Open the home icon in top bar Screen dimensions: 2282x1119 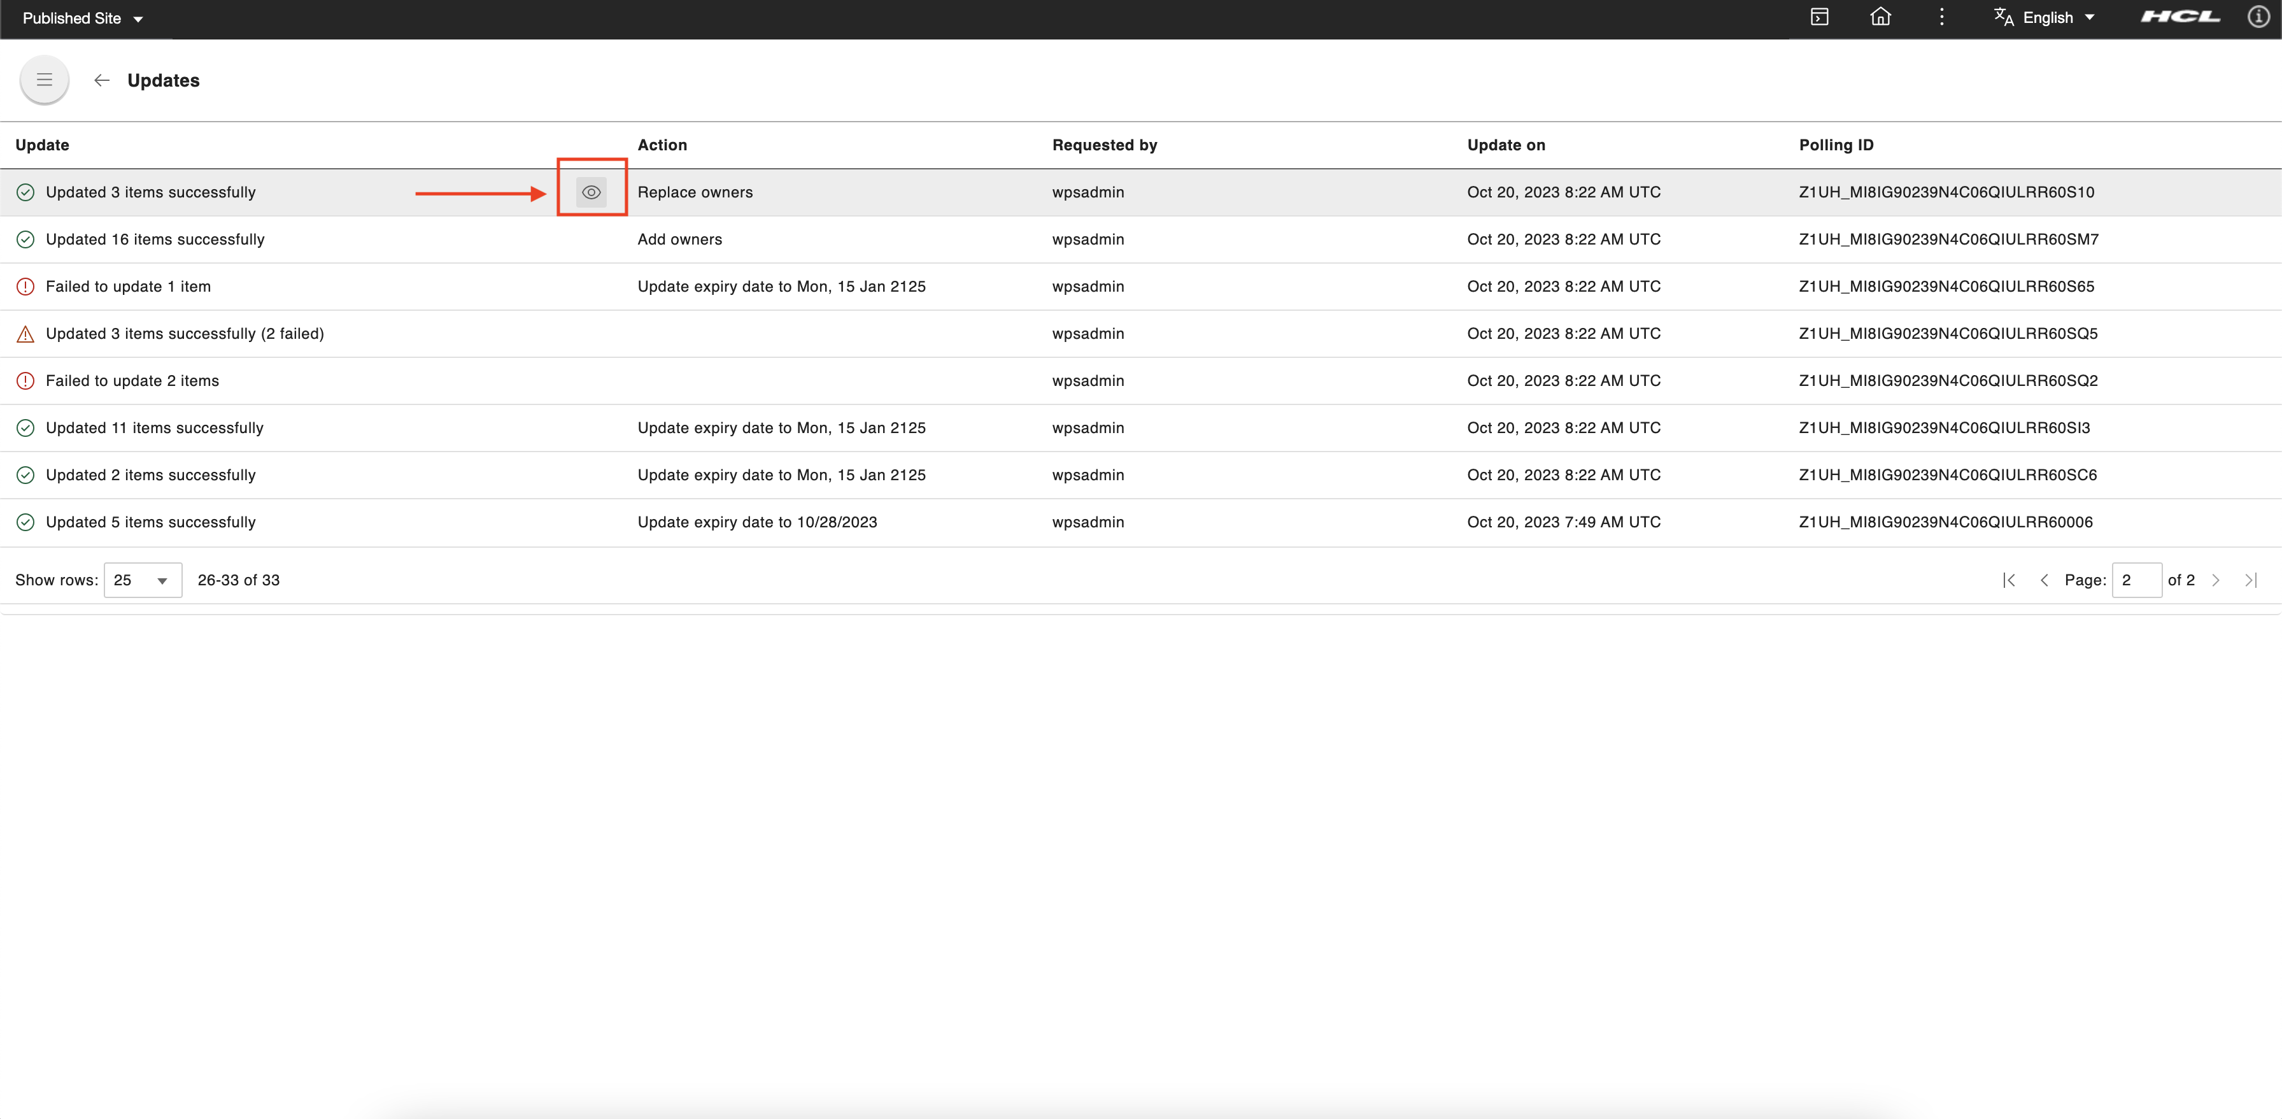(1880, 18)
